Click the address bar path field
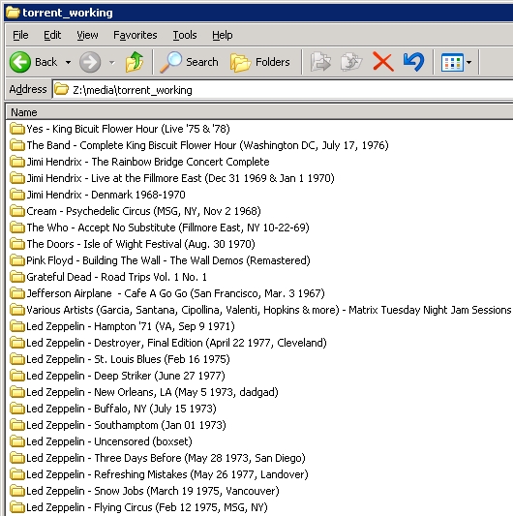Screen dimensions: 513x516 pyautogui.click(x=283, y=89)
